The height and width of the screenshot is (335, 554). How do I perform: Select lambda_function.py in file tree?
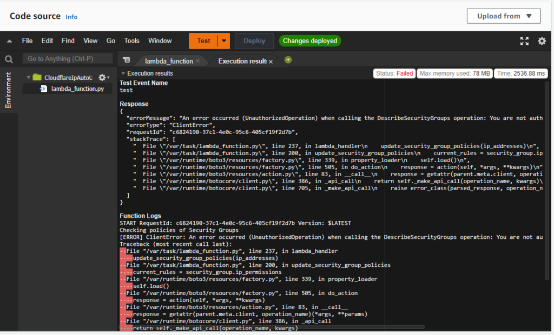pos(77,89)
